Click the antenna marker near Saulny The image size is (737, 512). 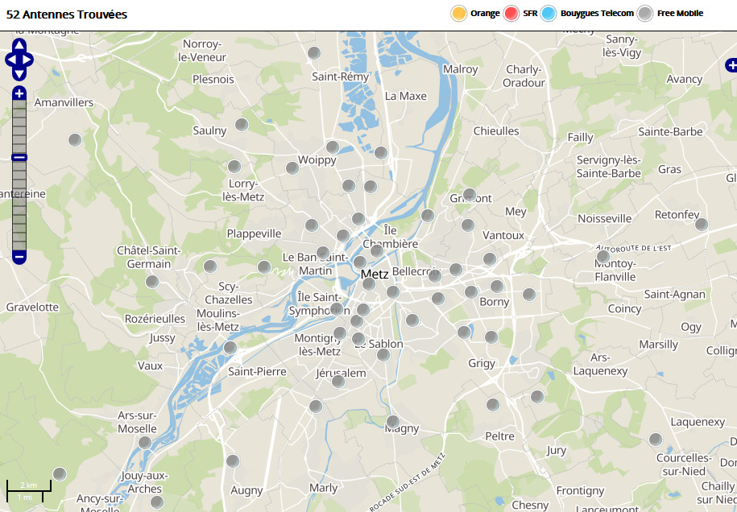(x=241, y=125)
